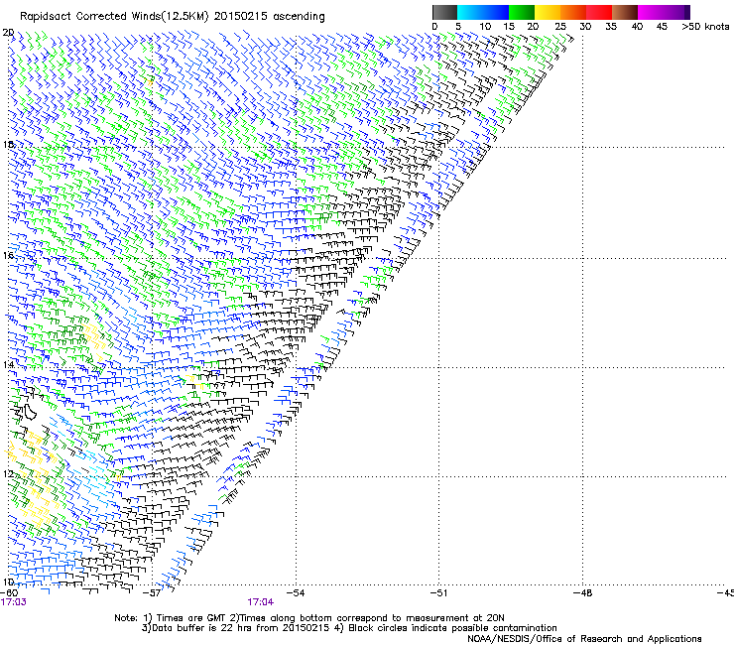Viewport: 734px width, 645px height.
Task: Click the gray 0-5 knots legend swatch
Action: pos(444,12)
